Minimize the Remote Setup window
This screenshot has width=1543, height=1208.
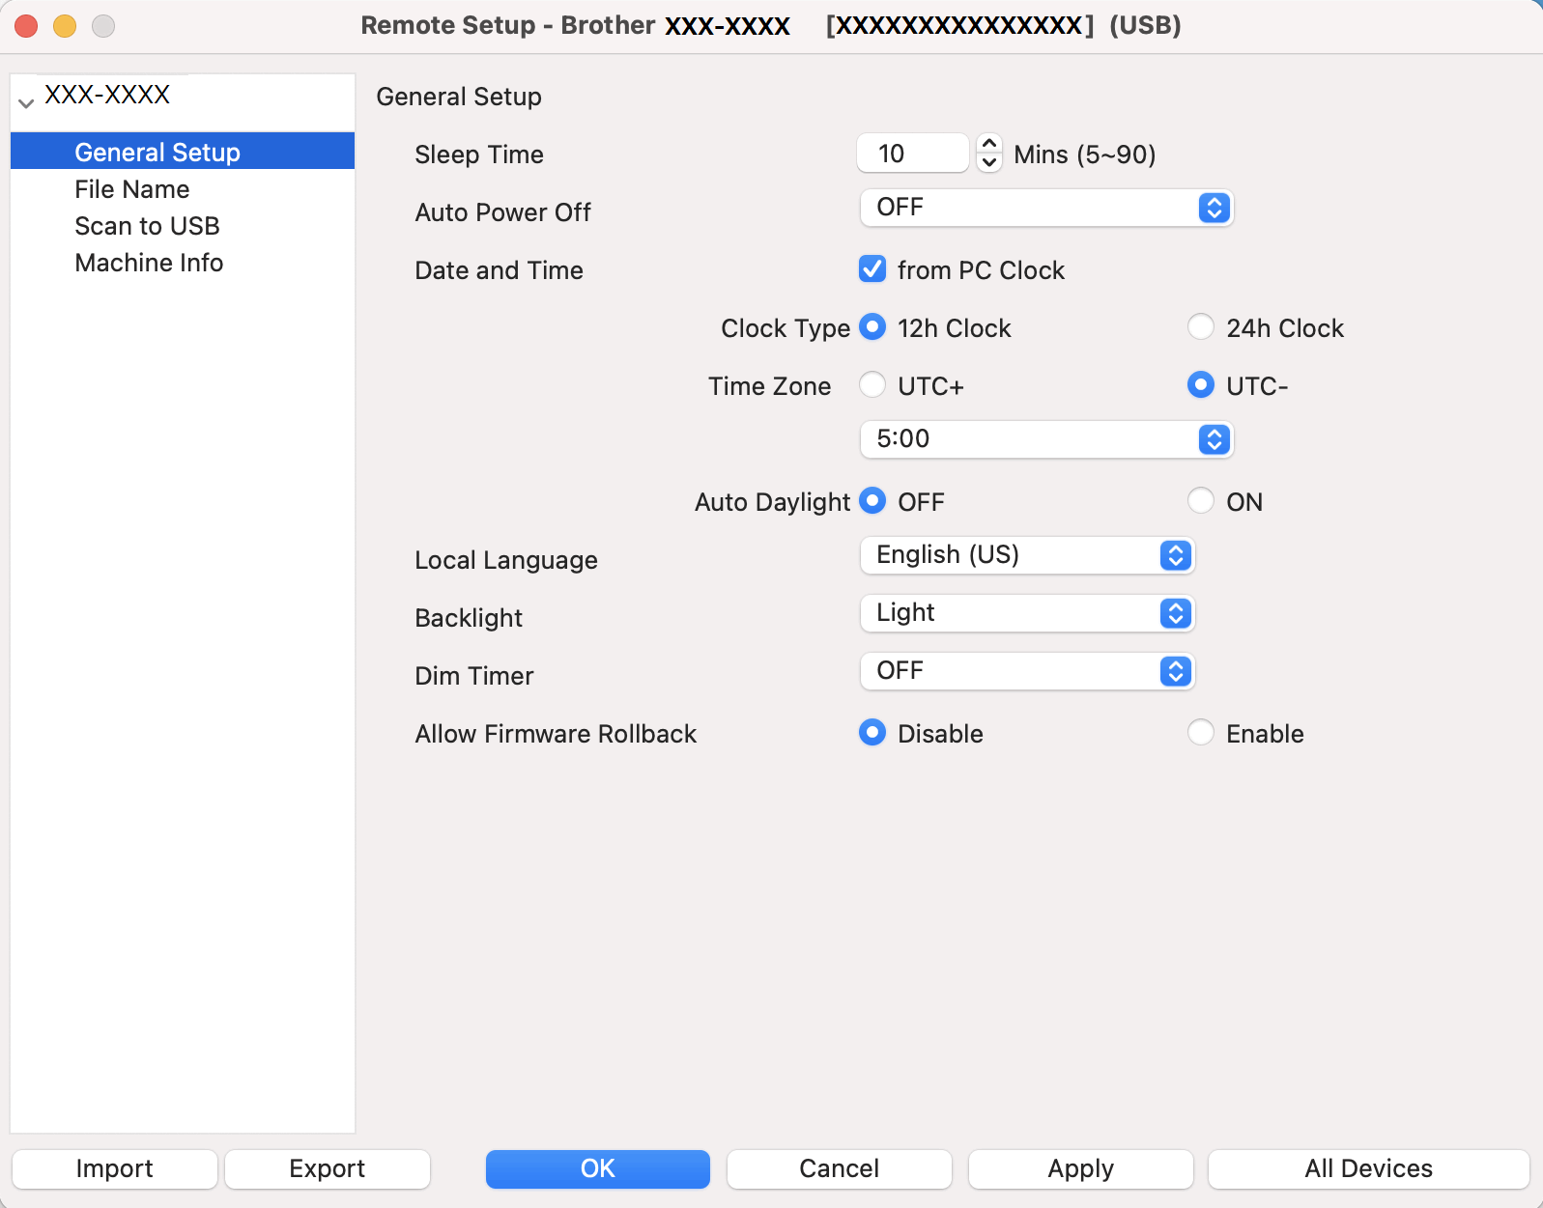[x=65, y=26]
